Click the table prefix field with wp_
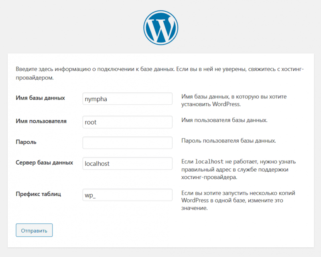 pyautogui.click(x=127, y=195)
